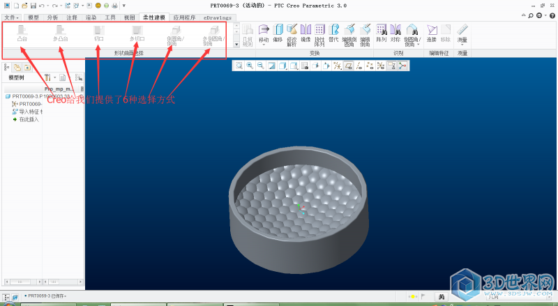Image resolution: width=558 pixels, height=306 pixels.
Task: Expand the shape selection gallery dropdown arrow
Action: [x=236, y=45]
